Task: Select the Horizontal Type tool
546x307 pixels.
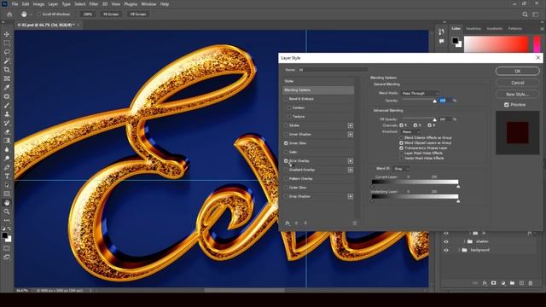Action: [7, 177]
